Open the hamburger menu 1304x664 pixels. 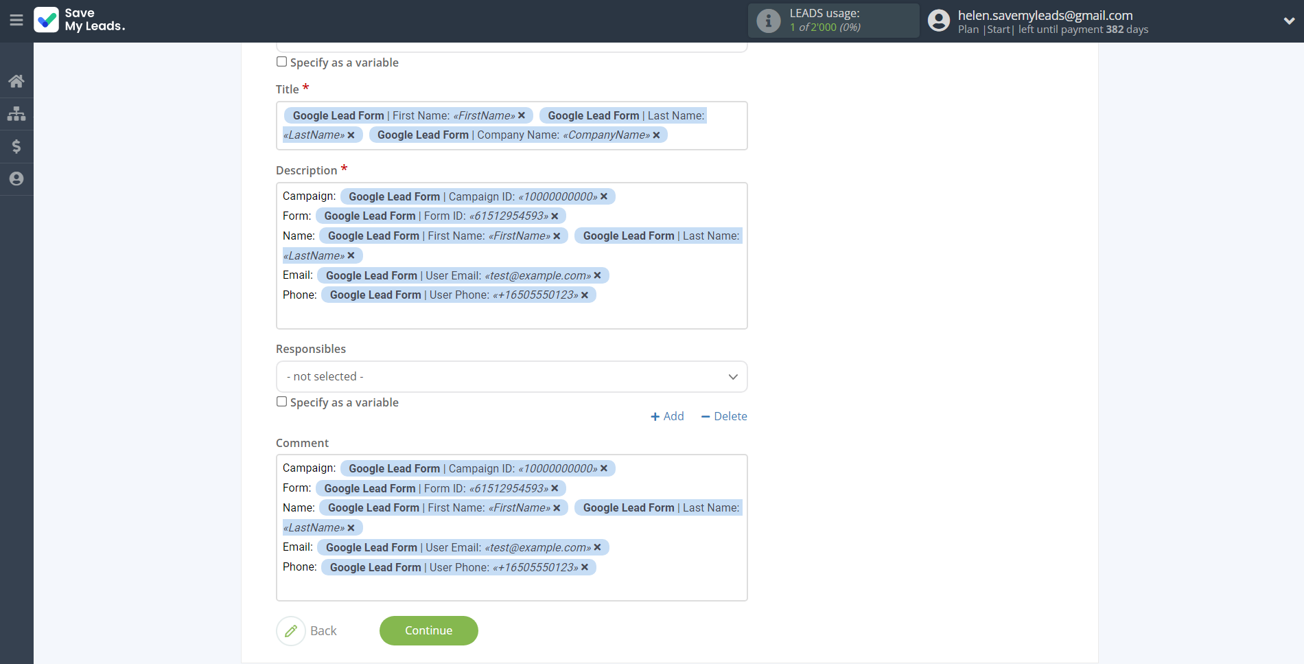click(16, 21)
